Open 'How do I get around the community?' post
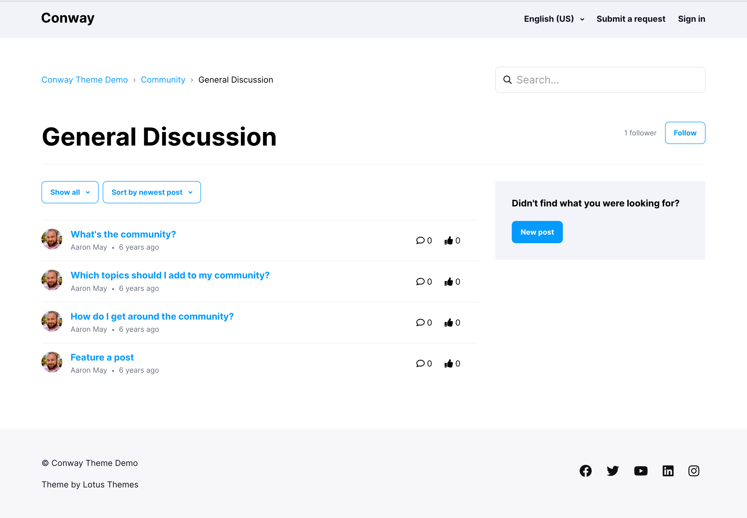 152,316
